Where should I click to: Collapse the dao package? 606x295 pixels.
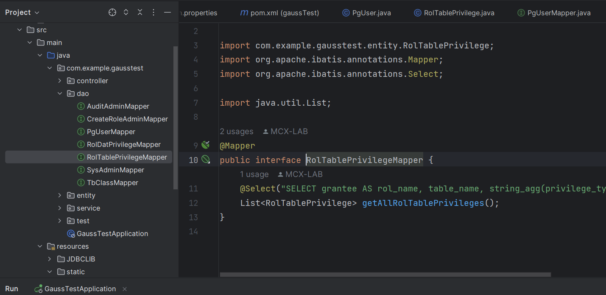point(60,93)
